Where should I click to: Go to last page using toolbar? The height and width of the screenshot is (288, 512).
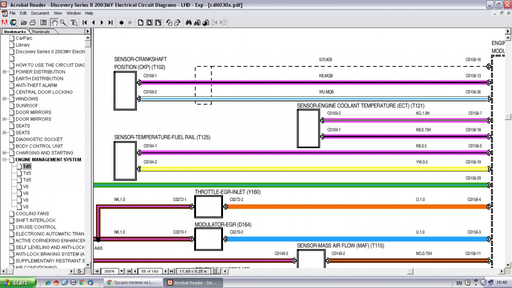(110, 22)
